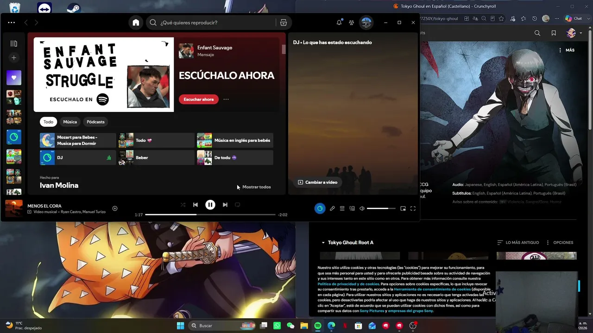This screenshot has width=593, height=333.
Task: Enter Spotify full screen mode
Action: 413,209
